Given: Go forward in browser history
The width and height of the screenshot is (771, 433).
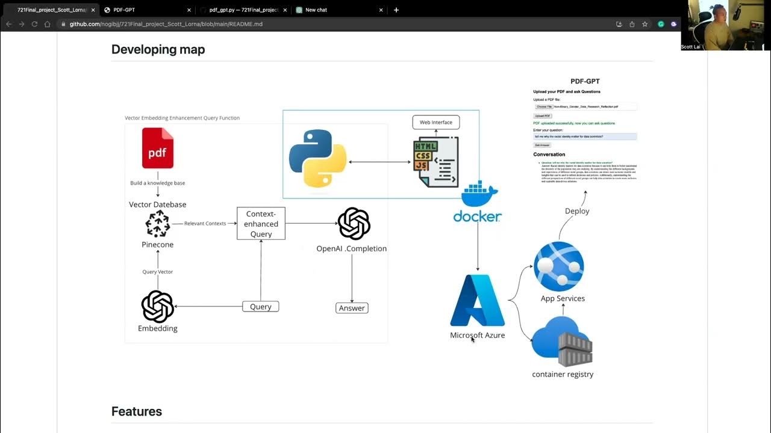Looking at the screenshot, I should tap(22, 24).
